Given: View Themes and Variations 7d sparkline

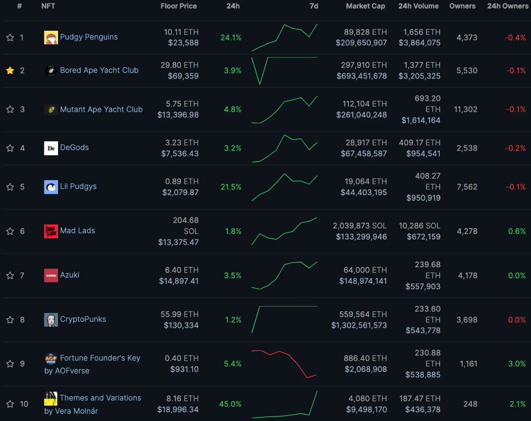Looking at the screenshot, I should coord(285,404).
